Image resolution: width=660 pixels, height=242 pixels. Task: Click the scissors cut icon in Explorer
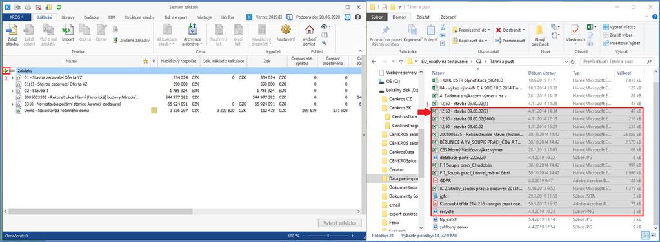(x=443, y=27)
